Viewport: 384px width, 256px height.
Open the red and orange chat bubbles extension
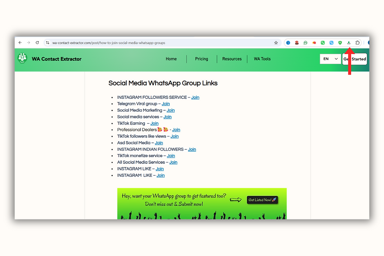pyautogui.click(x=314, y=43)
